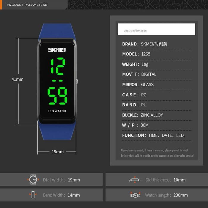Image resolution: width=208 pixels, height=208 pixels.
Task: Click the LED WATCH text on dial
Action: (x=57, y=111)
